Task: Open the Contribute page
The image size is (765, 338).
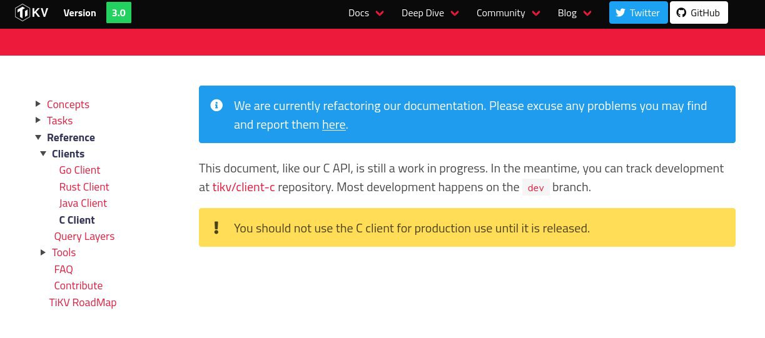Action: point(78,286)
